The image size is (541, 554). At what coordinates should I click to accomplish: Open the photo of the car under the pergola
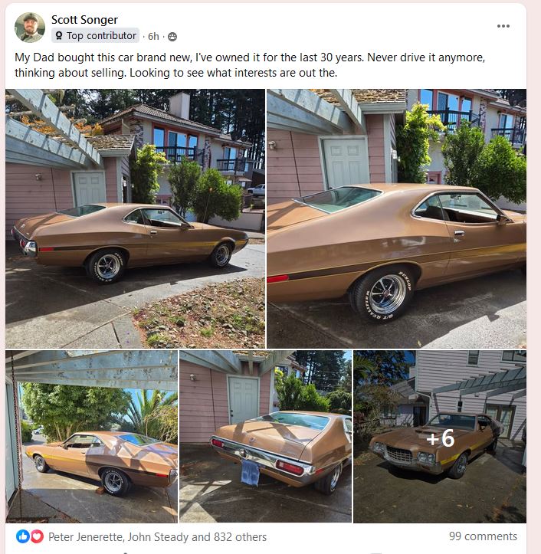[x=91, y=436]
